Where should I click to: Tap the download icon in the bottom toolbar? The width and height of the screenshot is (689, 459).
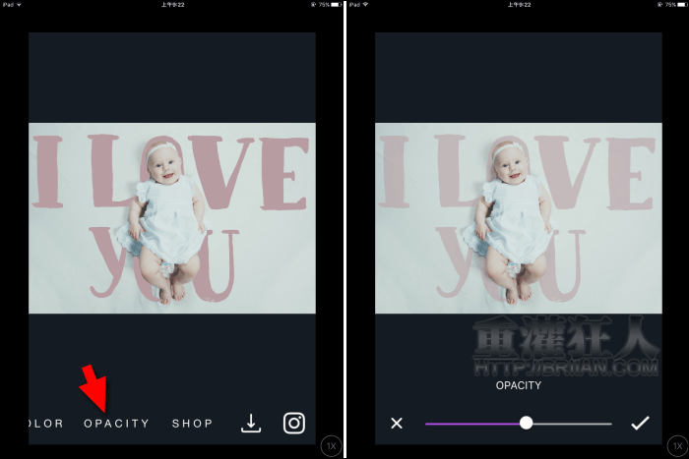[251, 424]
